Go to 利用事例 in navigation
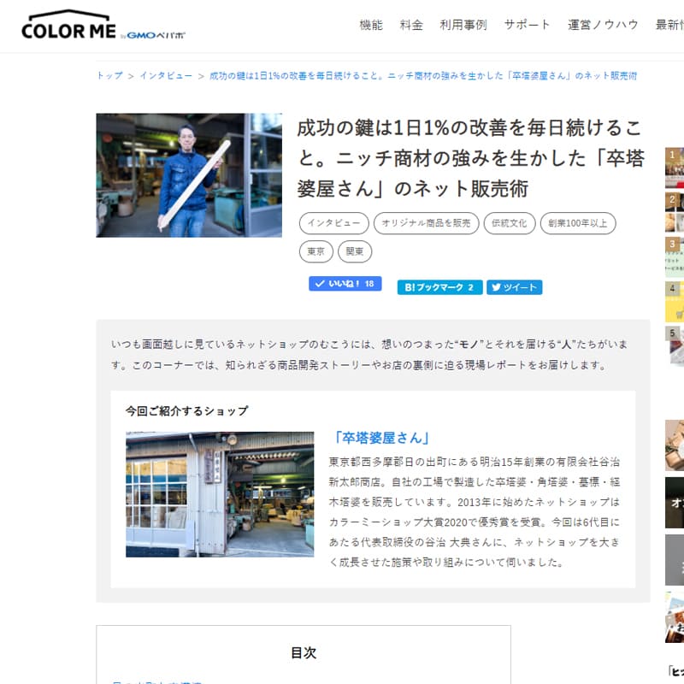The width and height of the screenshot is (684, 684). tap(463, 25)
